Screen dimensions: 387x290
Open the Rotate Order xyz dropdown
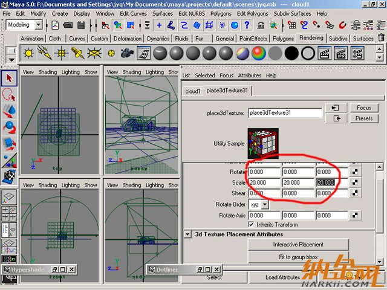pos(265,204)
